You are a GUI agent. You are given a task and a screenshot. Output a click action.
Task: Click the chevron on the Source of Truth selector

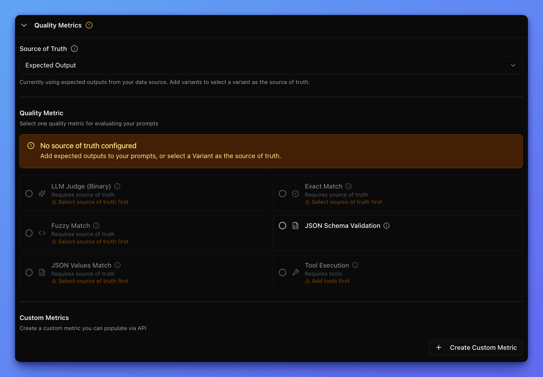point(513,65)
